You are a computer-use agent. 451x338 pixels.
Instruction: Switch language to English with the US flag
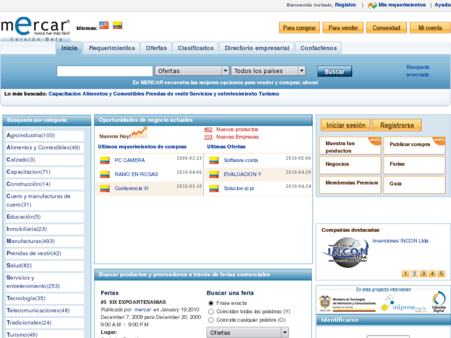[x=104, y=25]
